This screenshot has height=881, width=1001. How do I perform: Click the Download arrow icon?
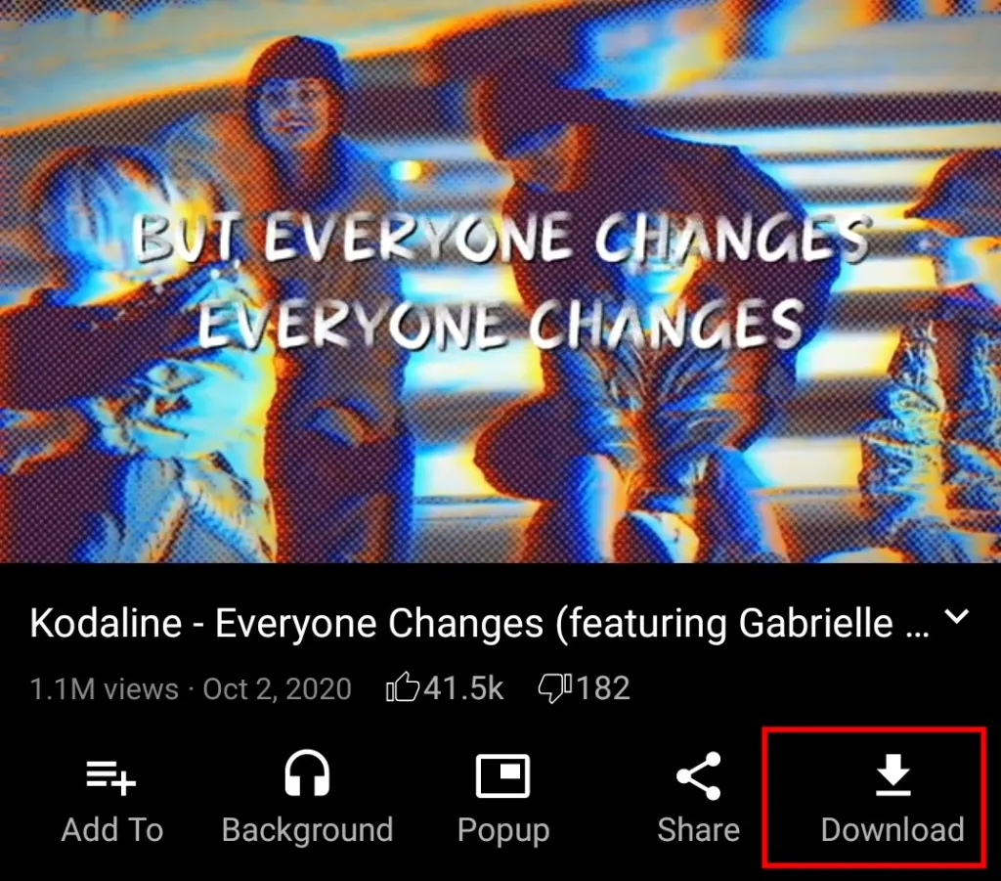pyautogui.click(x=892, y=774)
